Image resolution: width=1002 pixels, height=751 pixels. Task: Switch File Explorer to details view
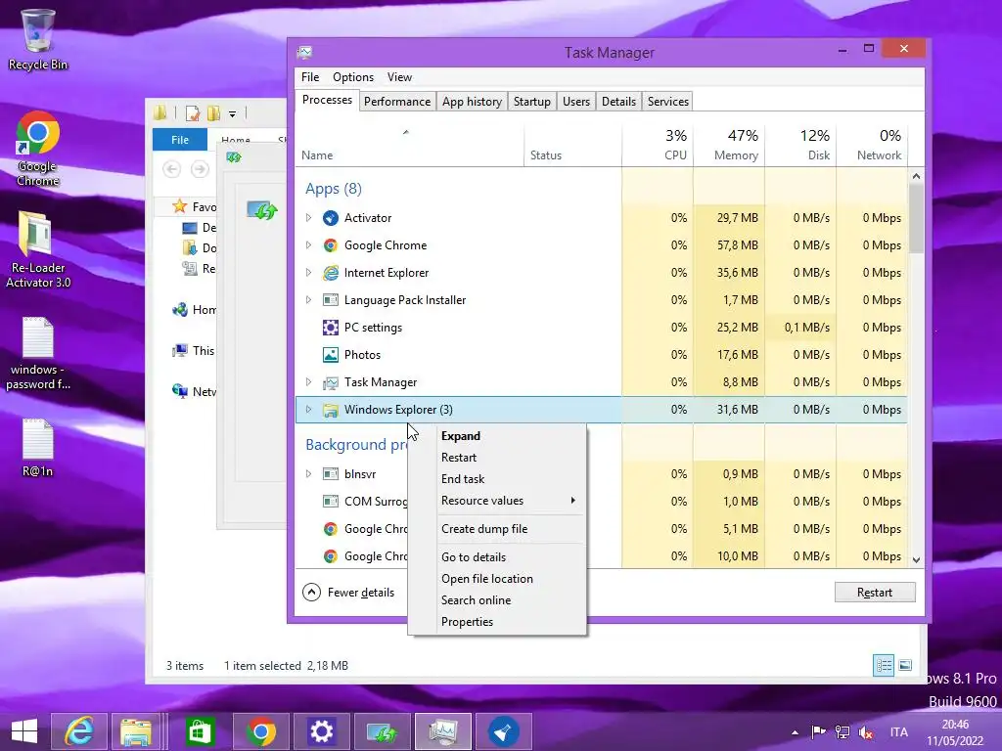tap(884, 665)
